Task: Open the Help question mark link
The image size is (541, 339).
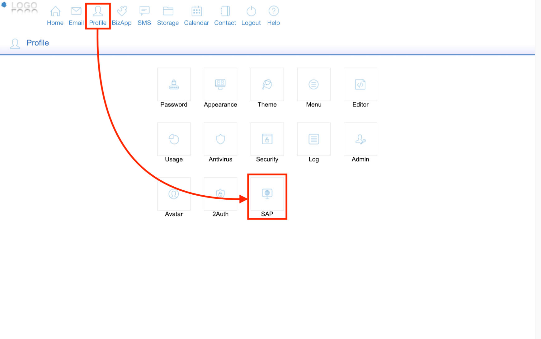Action: pyautogui.click(x=273, y=16)
